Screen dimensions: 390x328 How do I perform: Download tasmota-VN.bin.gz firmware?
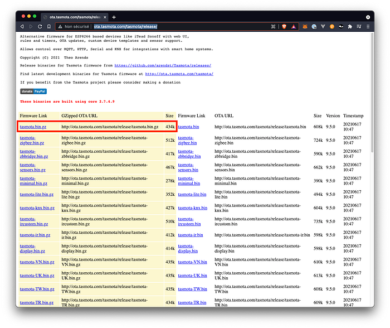point(37,262)
